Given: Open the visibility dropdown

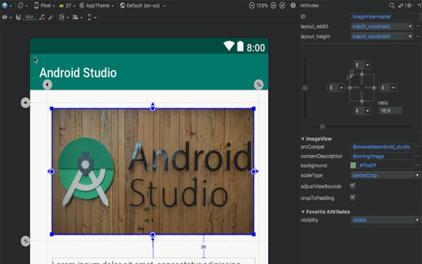Looking at the screenshot, I should 385,220.
